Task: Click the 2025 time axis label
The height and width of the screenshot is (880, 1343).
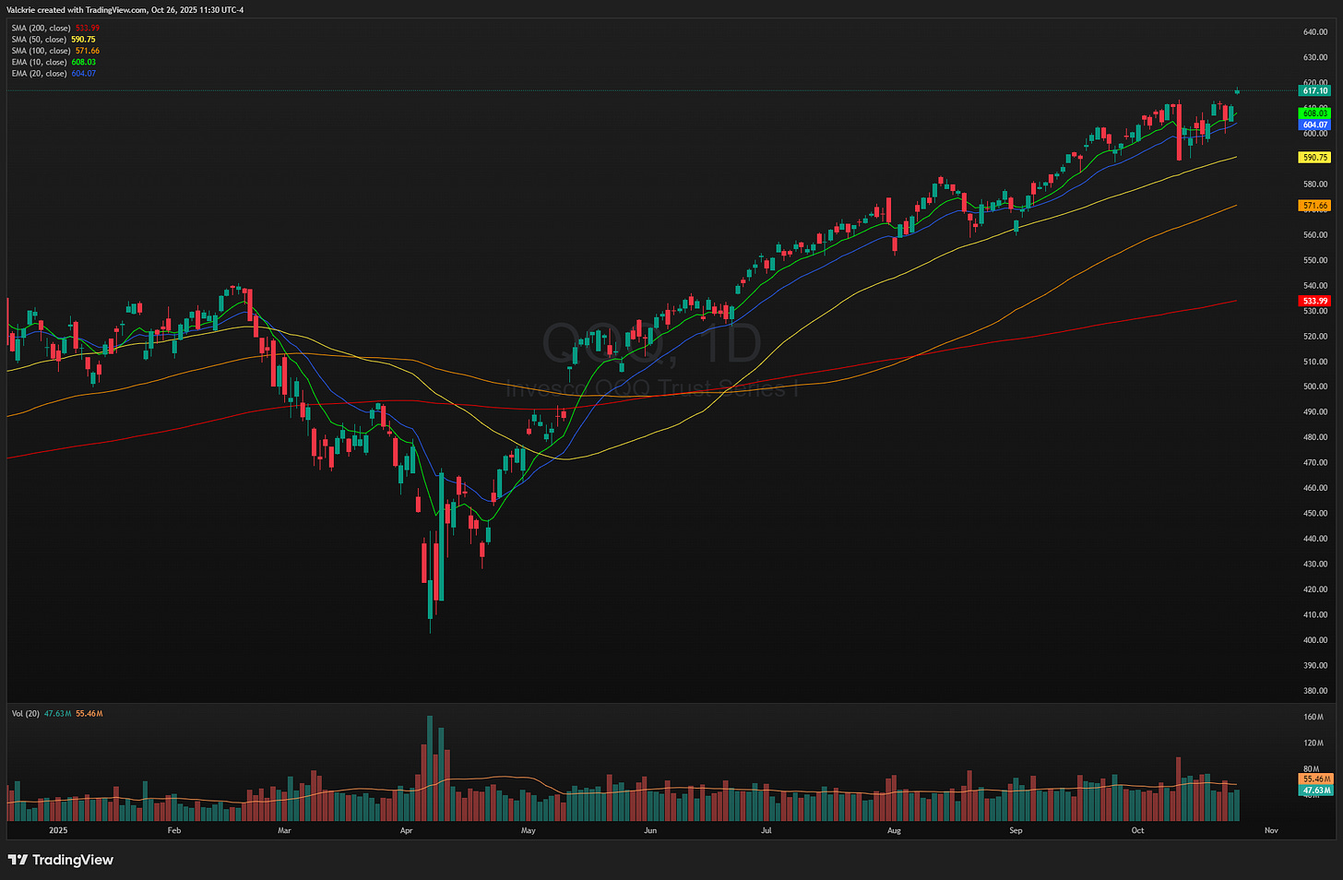Action: pos(58,830)
